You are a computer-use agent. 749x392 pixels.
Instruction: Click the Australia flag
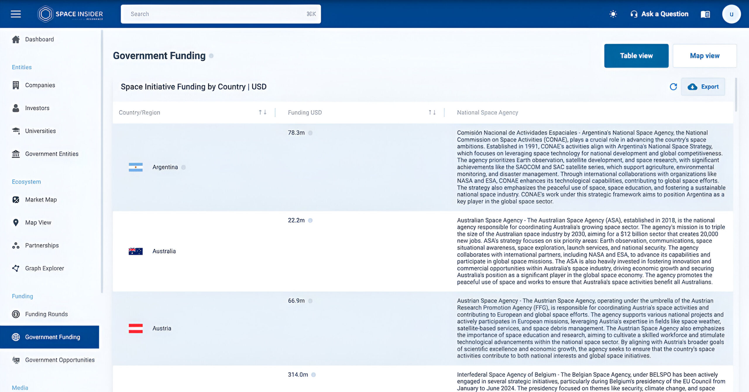coord(136,251)
